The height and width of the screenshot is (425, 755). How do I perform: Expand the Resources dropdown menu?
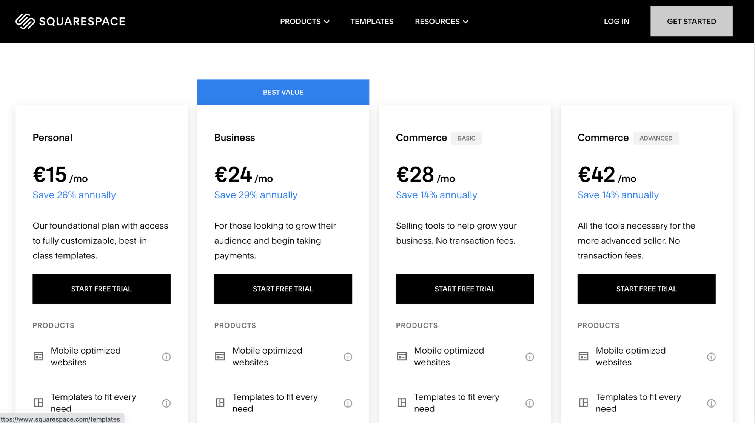tap(441, 22)
